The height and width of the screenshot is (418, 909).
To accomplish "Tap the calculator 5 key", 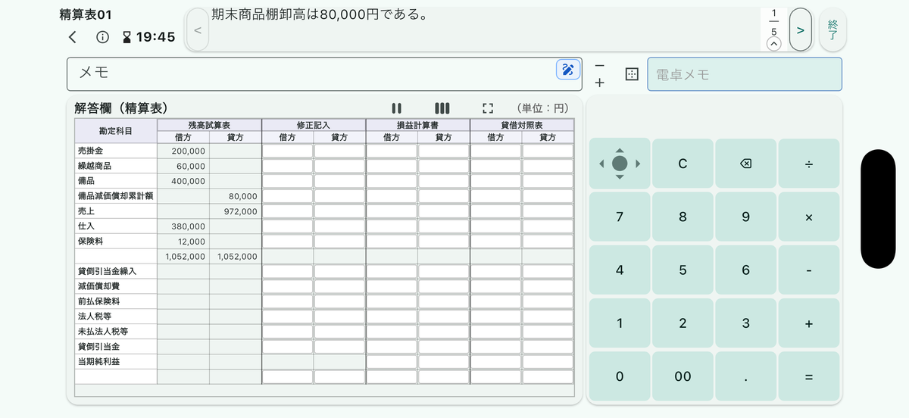I will pyautogui.click(x=683, y=270).
